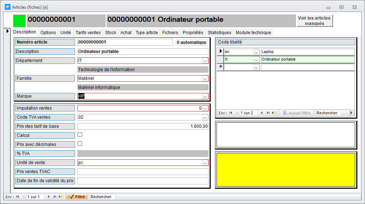Add new Code libellé record
The height and width of the screenshot is (204, 365).
(274, 113)
